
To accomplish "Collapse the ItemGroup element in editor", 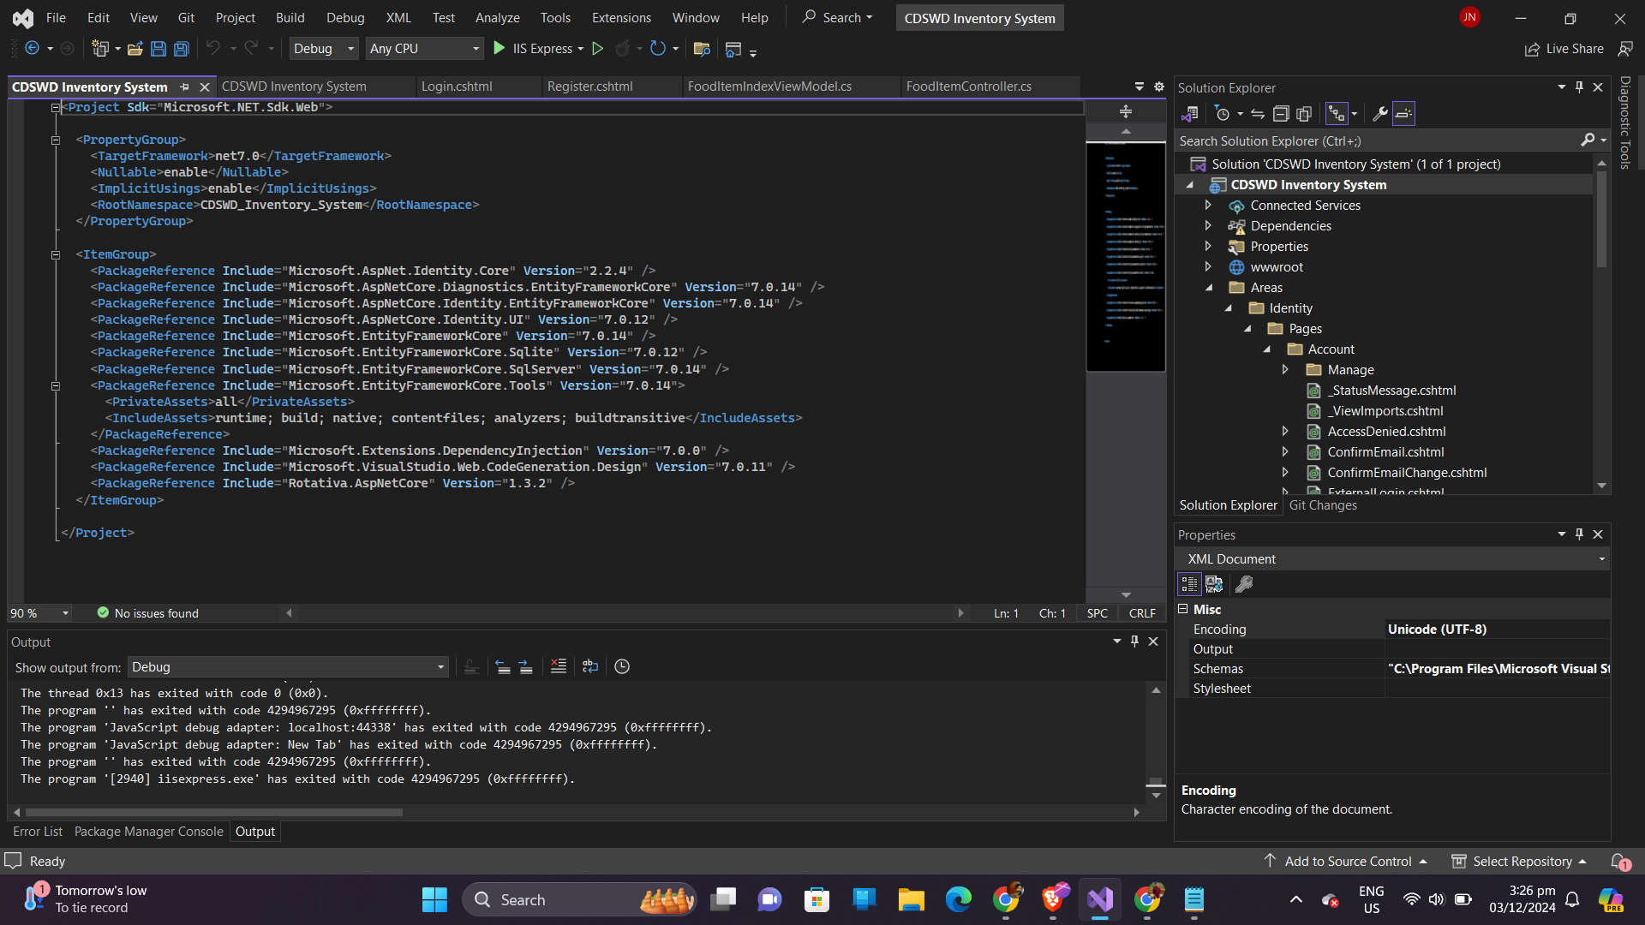I will pyautogui.click(x=56, y=254).
